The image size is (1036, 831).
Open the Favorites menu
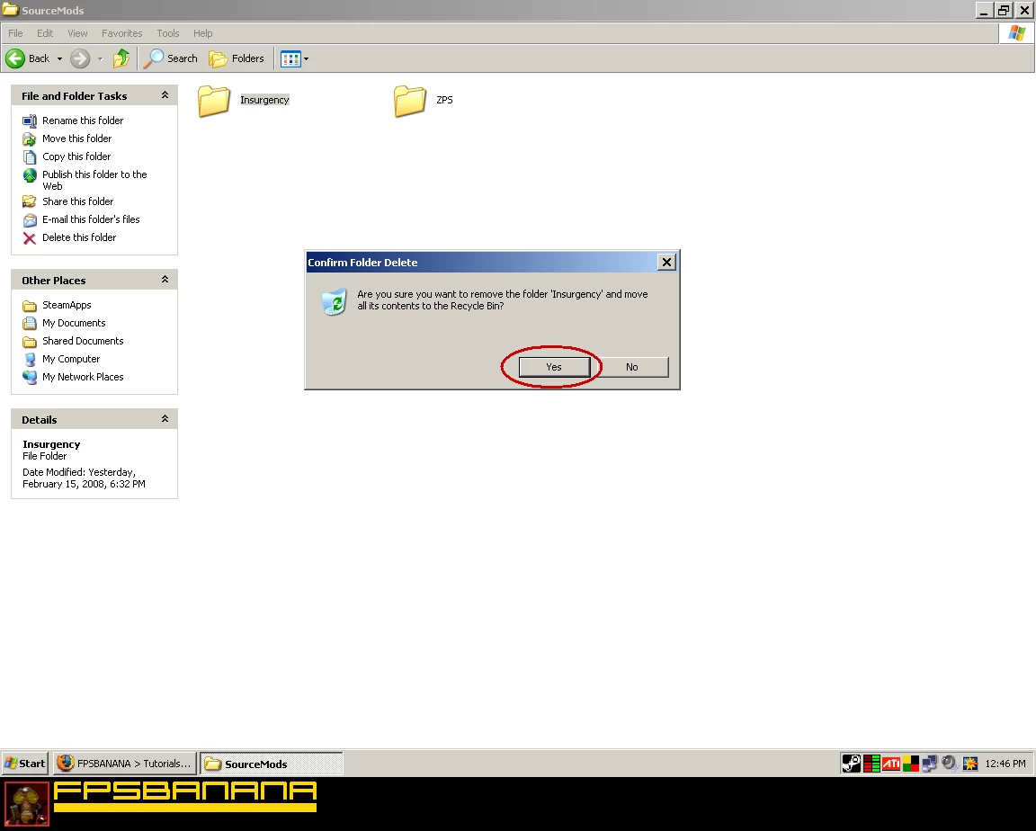121,33
